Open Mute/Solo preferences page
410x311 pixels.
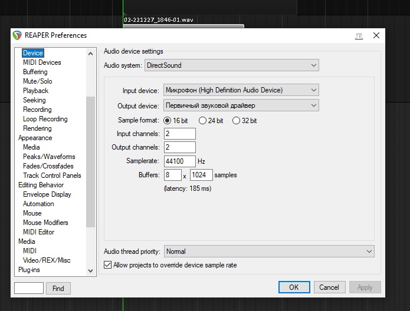point(38,81)
